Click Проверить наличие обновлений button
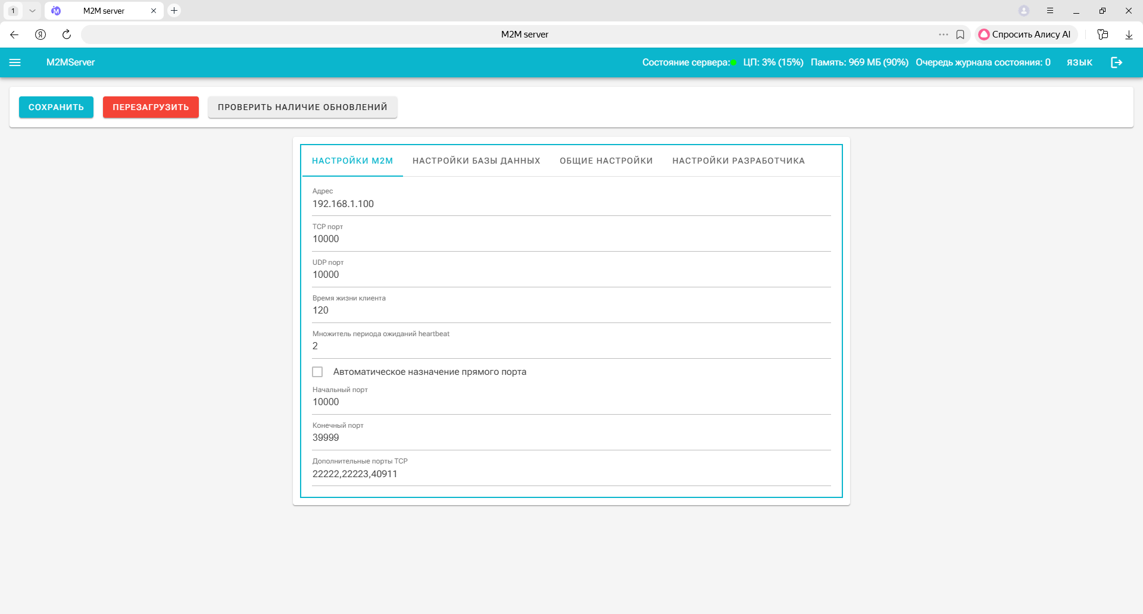Screen dimensions: 1143x614 [x=302, y=107]
